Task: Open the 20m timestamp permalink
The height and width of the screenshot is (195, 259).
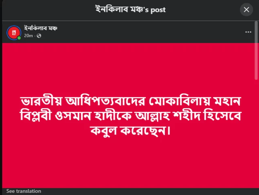Action: click(28, 36)
